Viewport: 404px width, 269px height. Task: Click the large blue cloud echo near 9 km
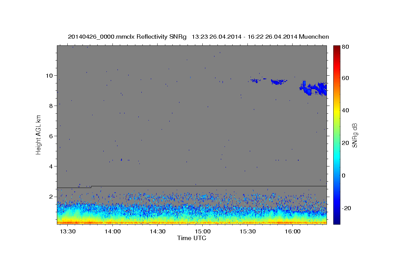[314, 88]
